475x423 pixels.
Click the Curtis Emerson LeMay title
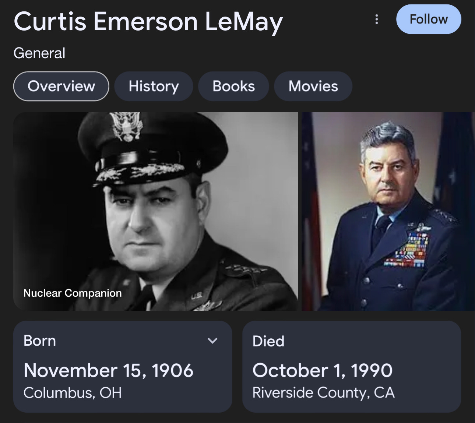[148, 21]
